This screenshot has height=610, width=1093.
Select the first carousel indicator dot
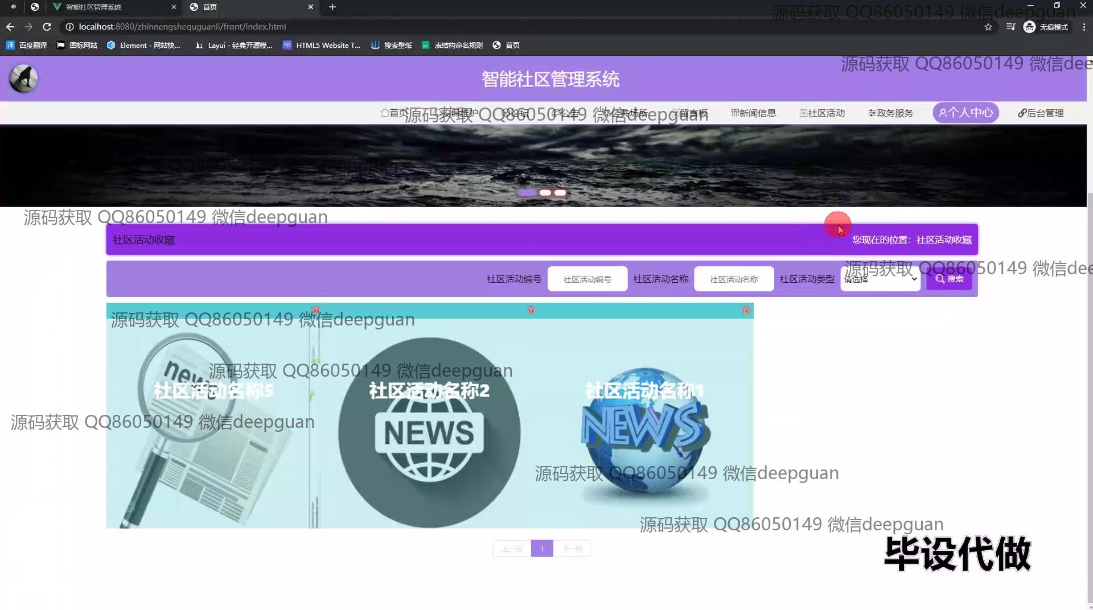click(527, 192)
